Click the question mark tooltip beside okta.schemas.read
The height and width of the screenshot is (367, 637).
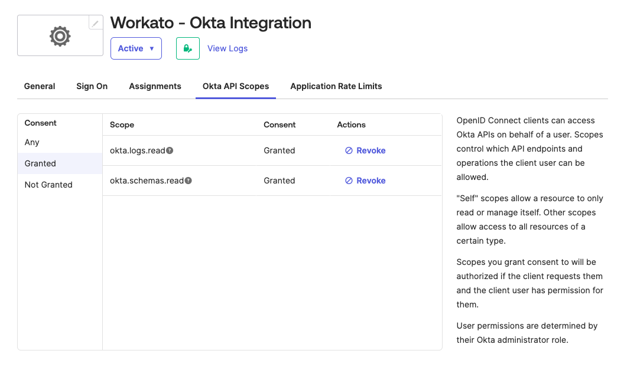click(188, 181)
